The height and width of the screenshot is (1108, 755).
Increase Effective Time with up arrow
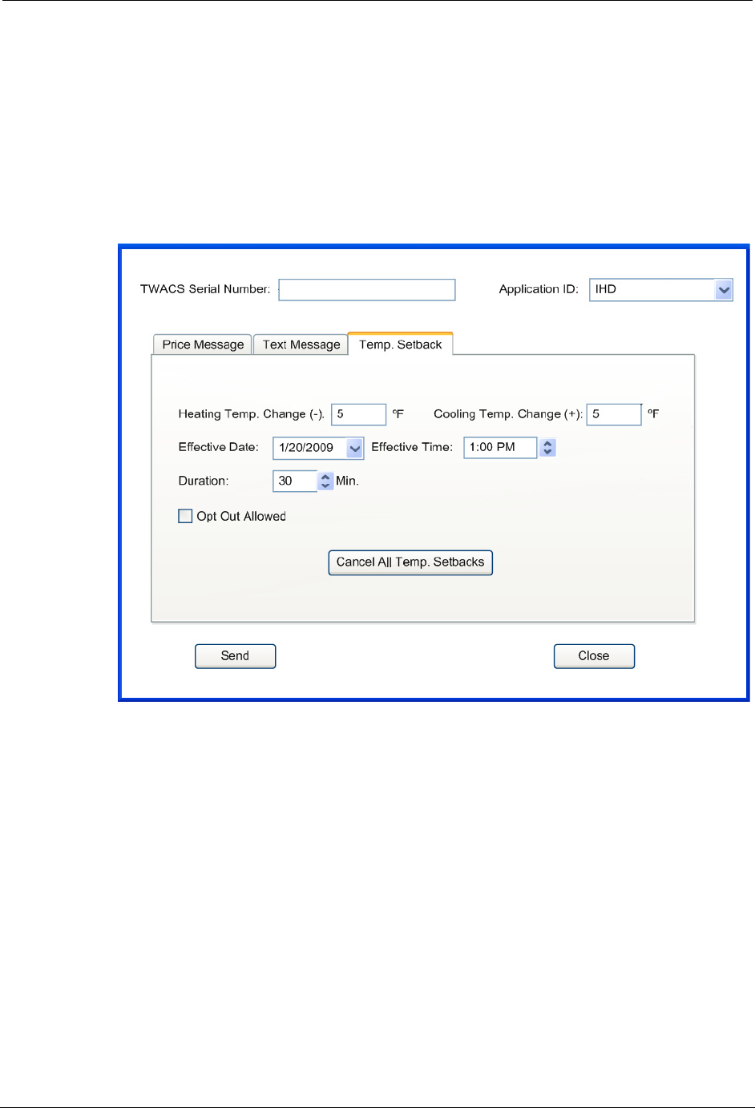[x=547, y=443]
